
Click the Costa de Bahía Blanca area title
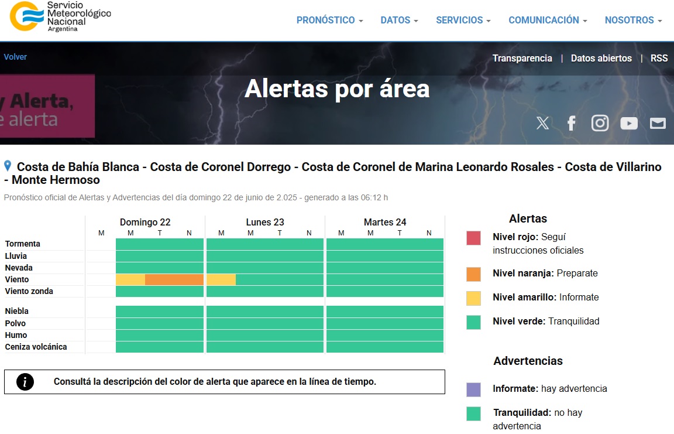point(333,173)
